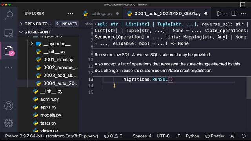Click __pycache__ folder icon

(x=38, y=43)
